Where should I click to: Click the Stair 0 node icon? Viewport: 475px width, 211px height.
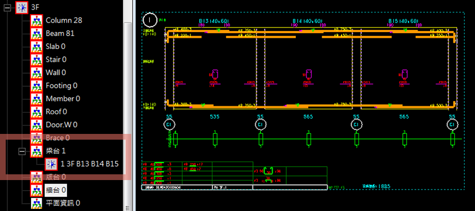(37, 60)
